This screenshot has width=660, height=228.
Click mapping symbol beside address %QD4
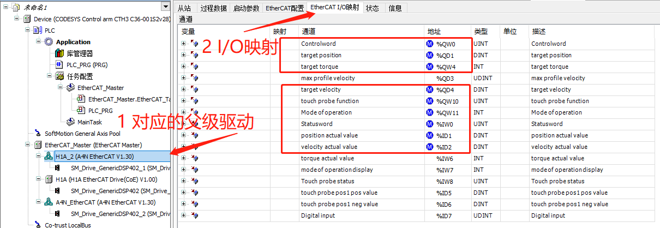tap(429, 89)
